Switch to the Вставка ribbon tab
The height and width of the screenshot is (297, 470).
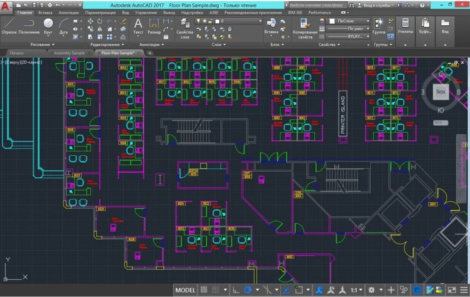pos(45,13)
